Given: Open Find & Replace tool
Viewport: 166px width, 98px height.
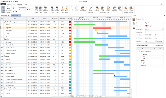Looking at the screenshot, I should pyautogui.click(x=126, y=10).
